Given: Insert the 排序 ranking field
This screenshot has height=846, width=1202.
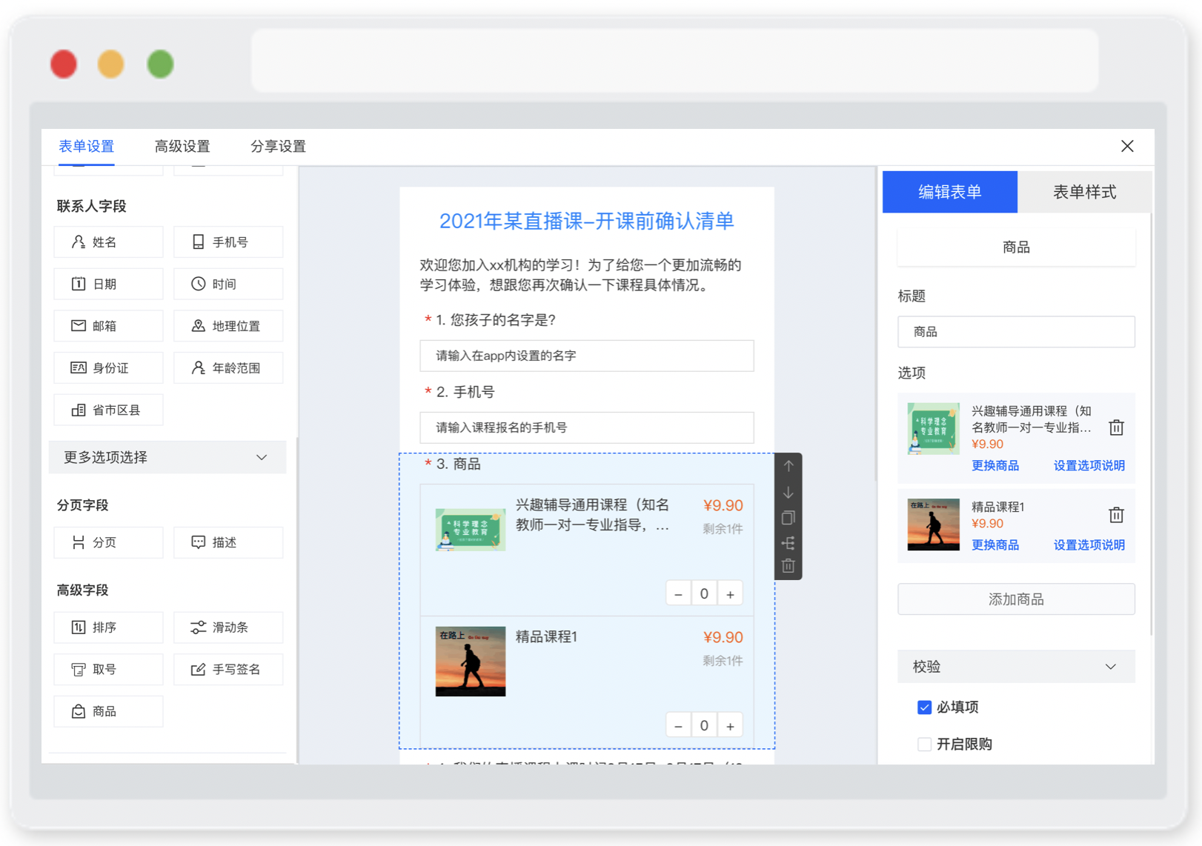Looking at the screenshot, I should coord(108,627).
